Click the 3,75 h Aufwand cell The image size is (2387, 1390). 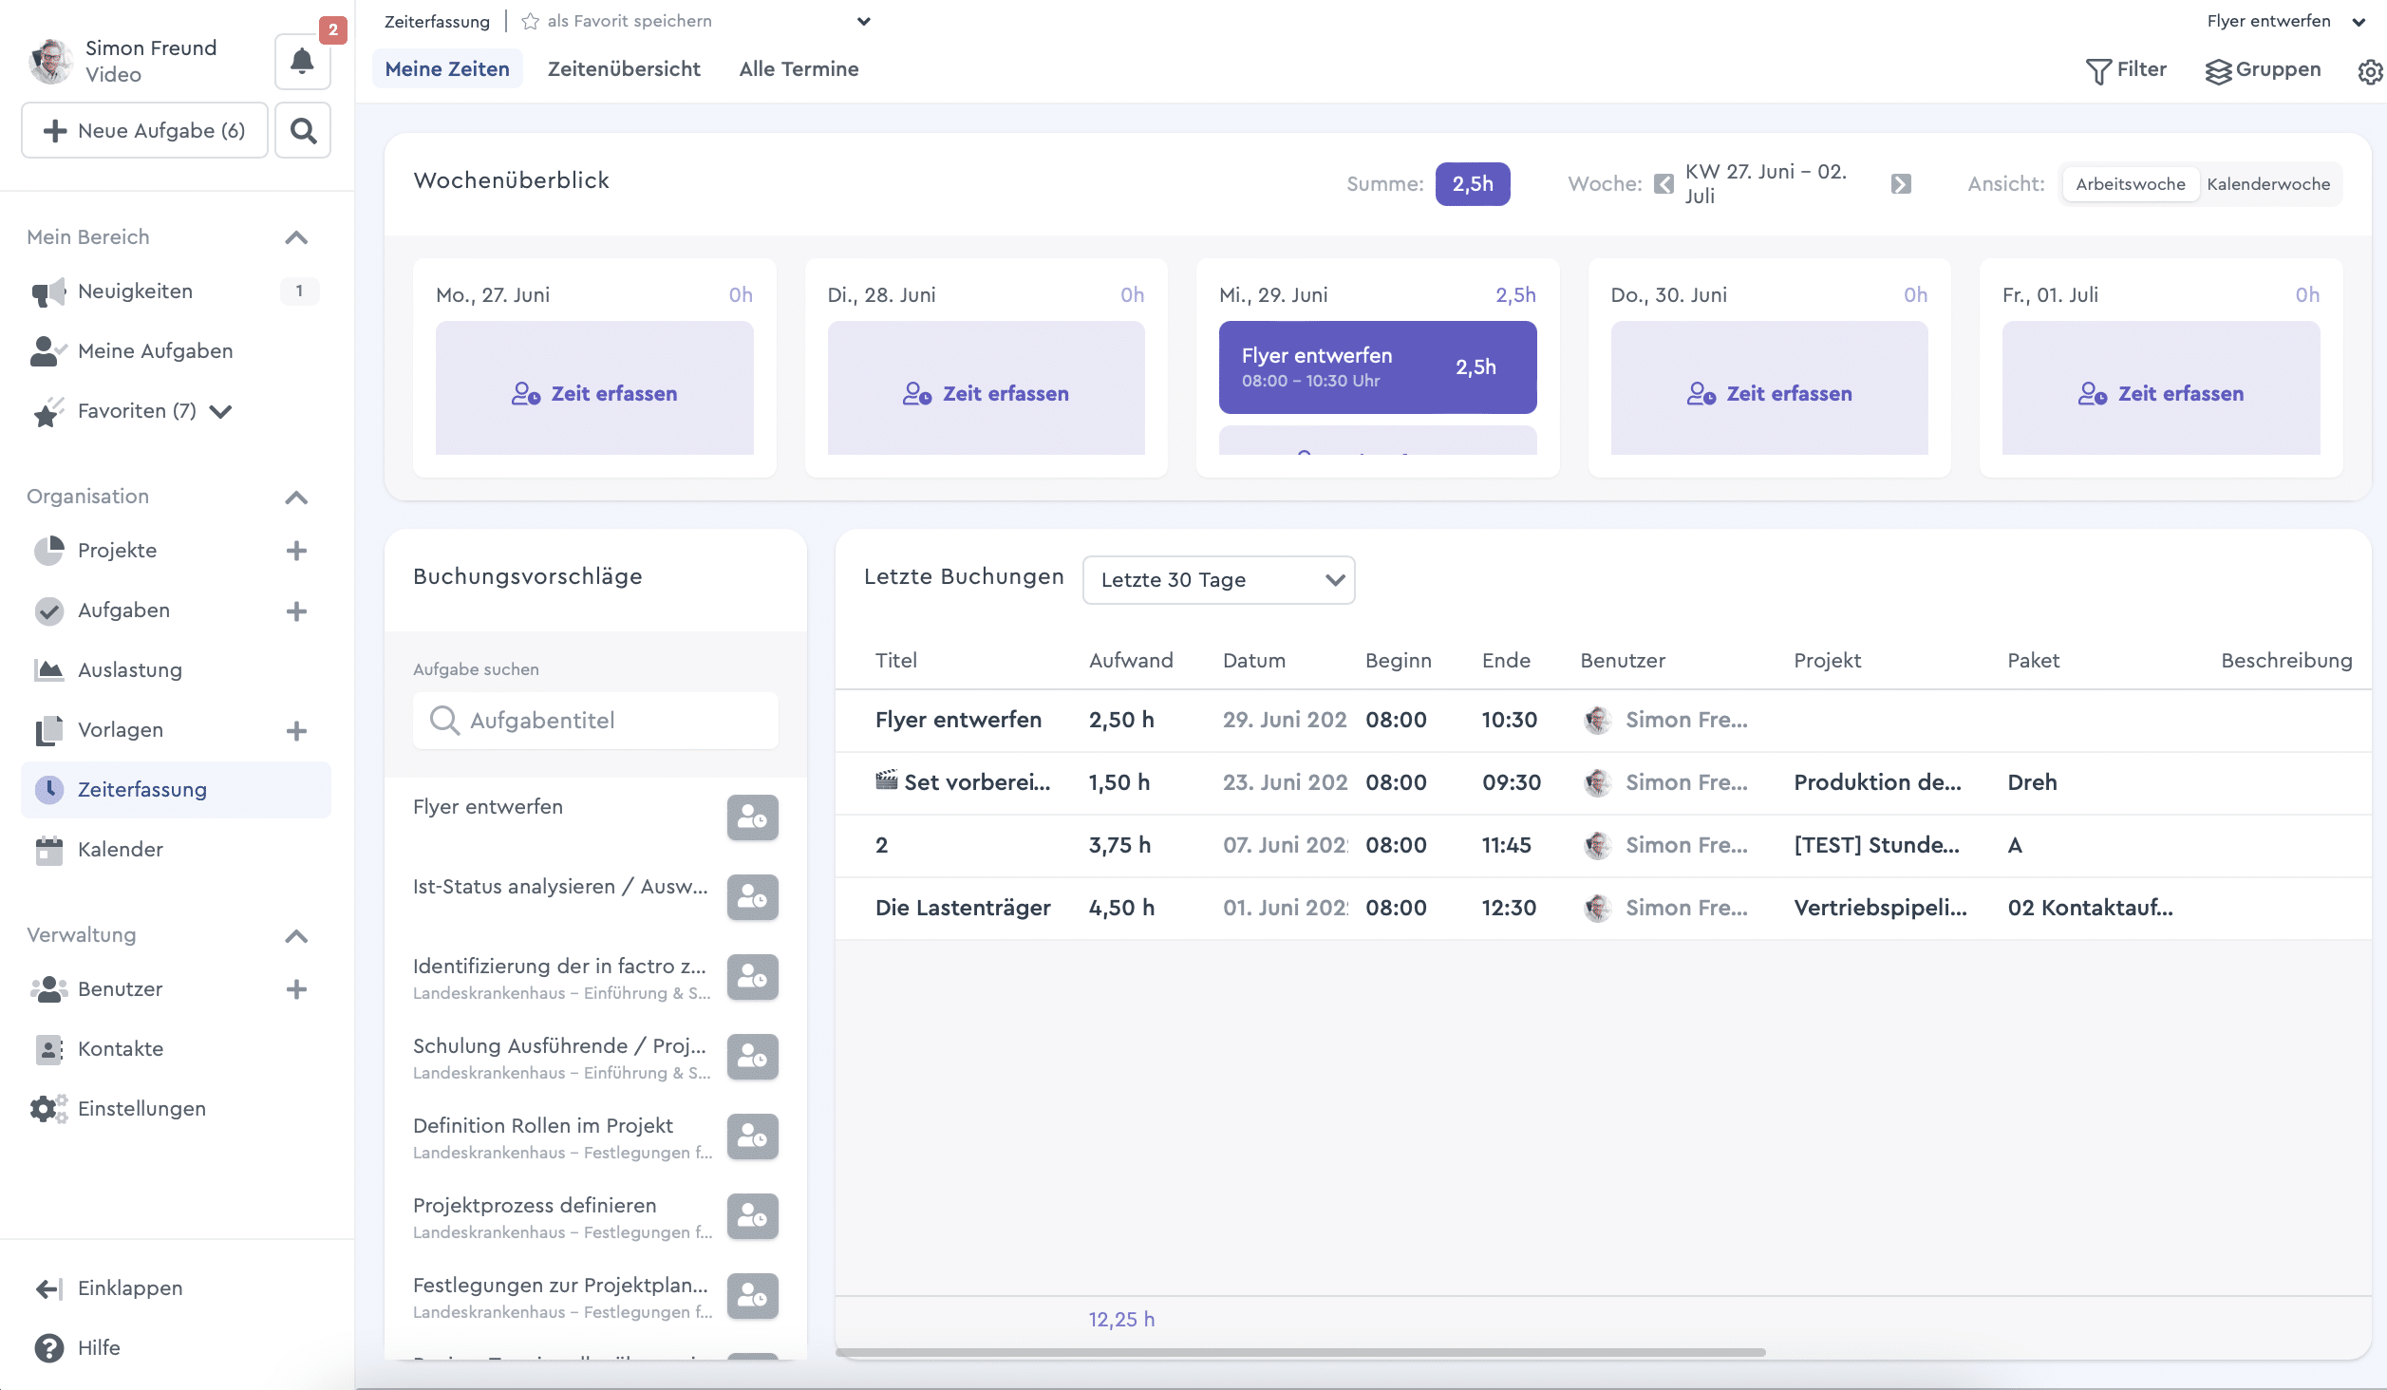[x=1119, y=845]
